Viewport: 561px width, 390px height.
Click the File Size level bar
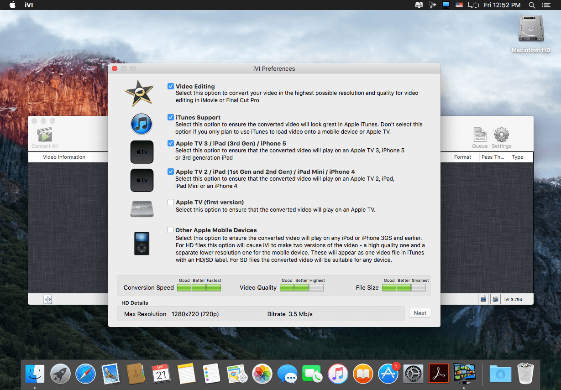(404, 287)
